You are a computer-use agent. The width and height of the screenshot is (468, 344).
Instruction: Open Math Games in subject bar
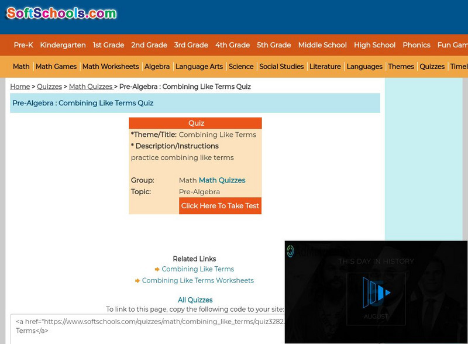click(56, 67)
